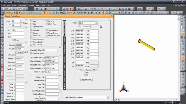The width and height of the screenshot is (186, 104).
Task: Click the New file toolbar icon
Action: [3, 9]
